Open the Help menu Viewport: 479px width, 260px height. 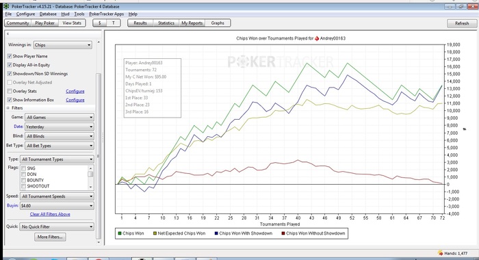coord(133,14)
